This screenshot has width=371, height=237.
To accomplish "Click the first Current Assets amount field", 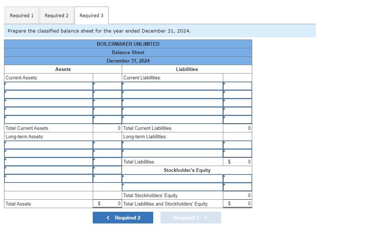I will [x=107, y=86].
